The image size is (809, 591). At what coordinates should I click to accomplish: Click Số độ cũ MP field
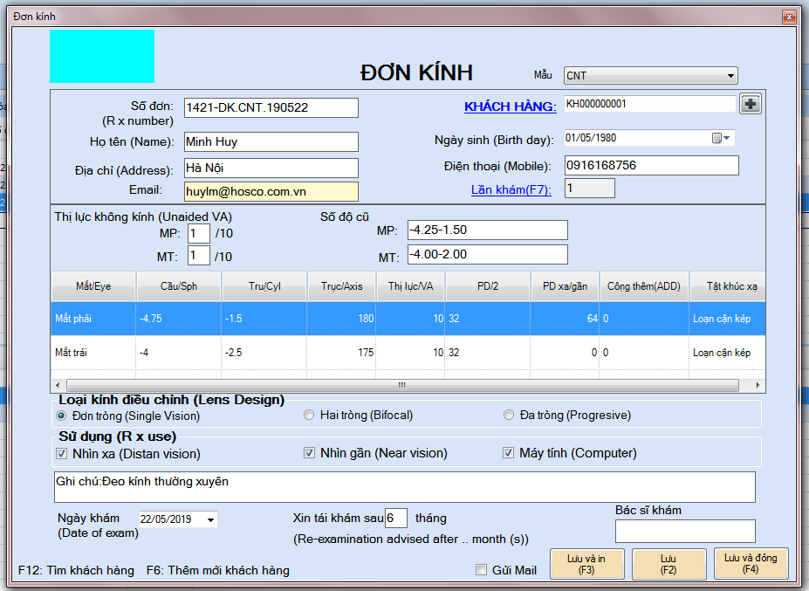[488, 230]
